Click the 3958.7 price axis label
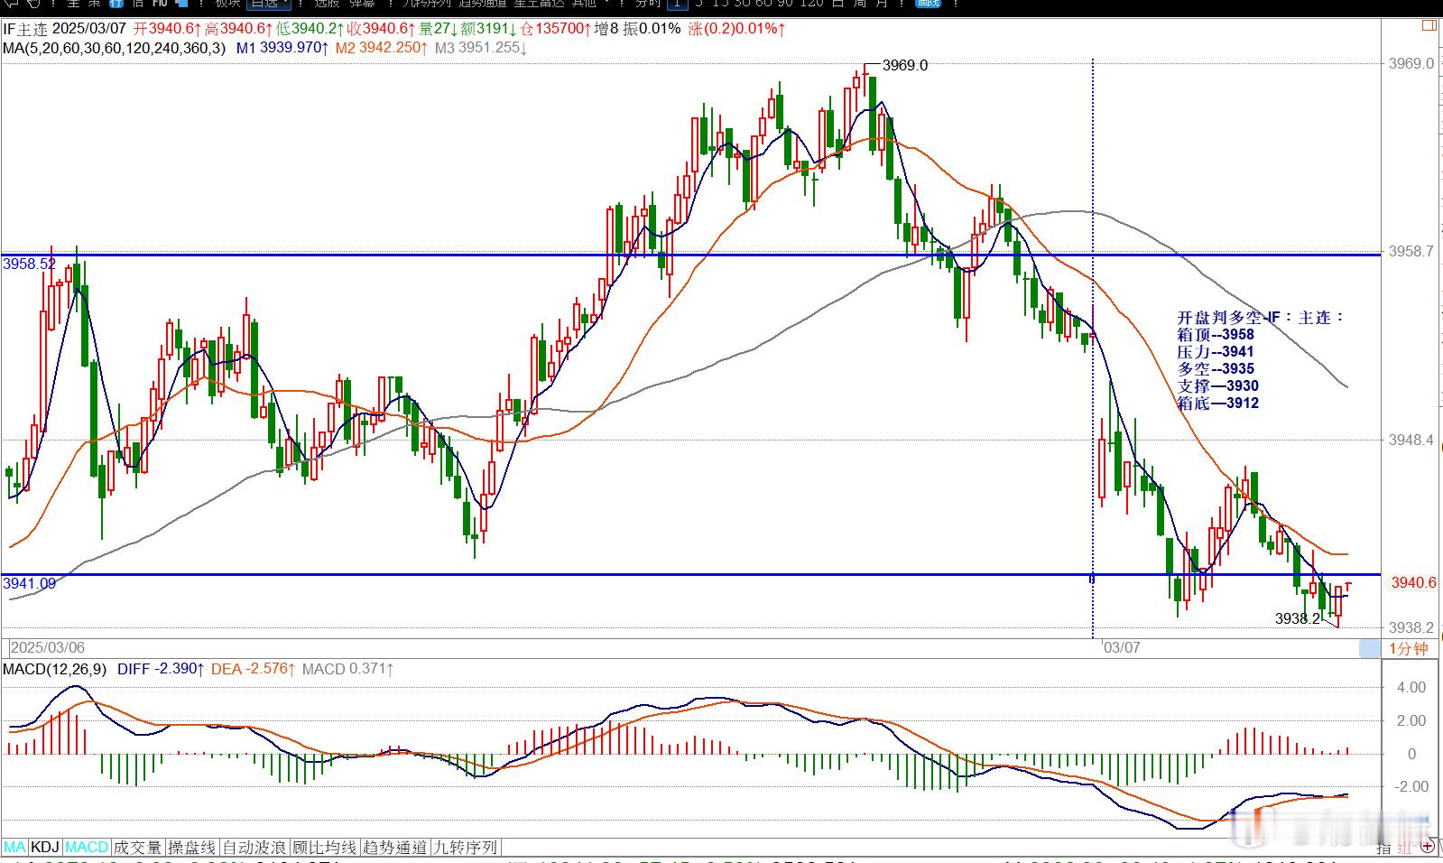1443x863 pixels. [x=1410, y=251]
